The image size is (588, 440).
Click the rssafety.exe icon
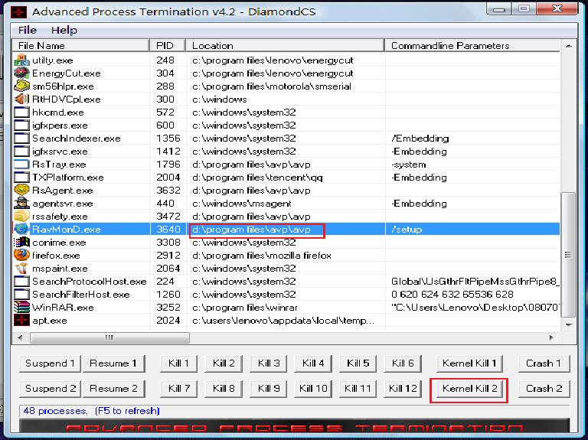coord(21,217)
